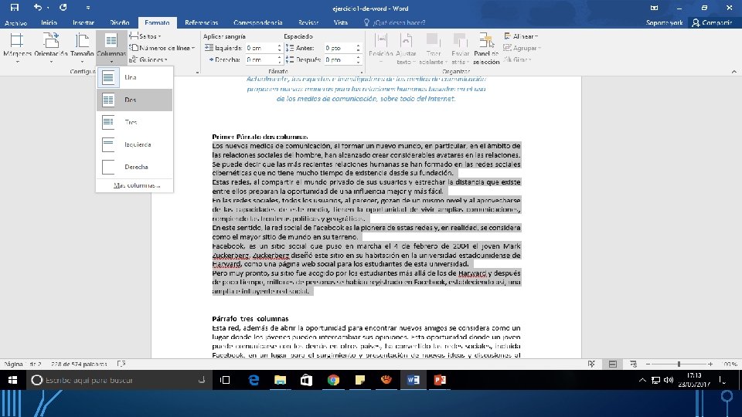Choose the Tres columns option
Viewport: 742px width, 417px height.
pyautogui.click(x=134, y=122)
